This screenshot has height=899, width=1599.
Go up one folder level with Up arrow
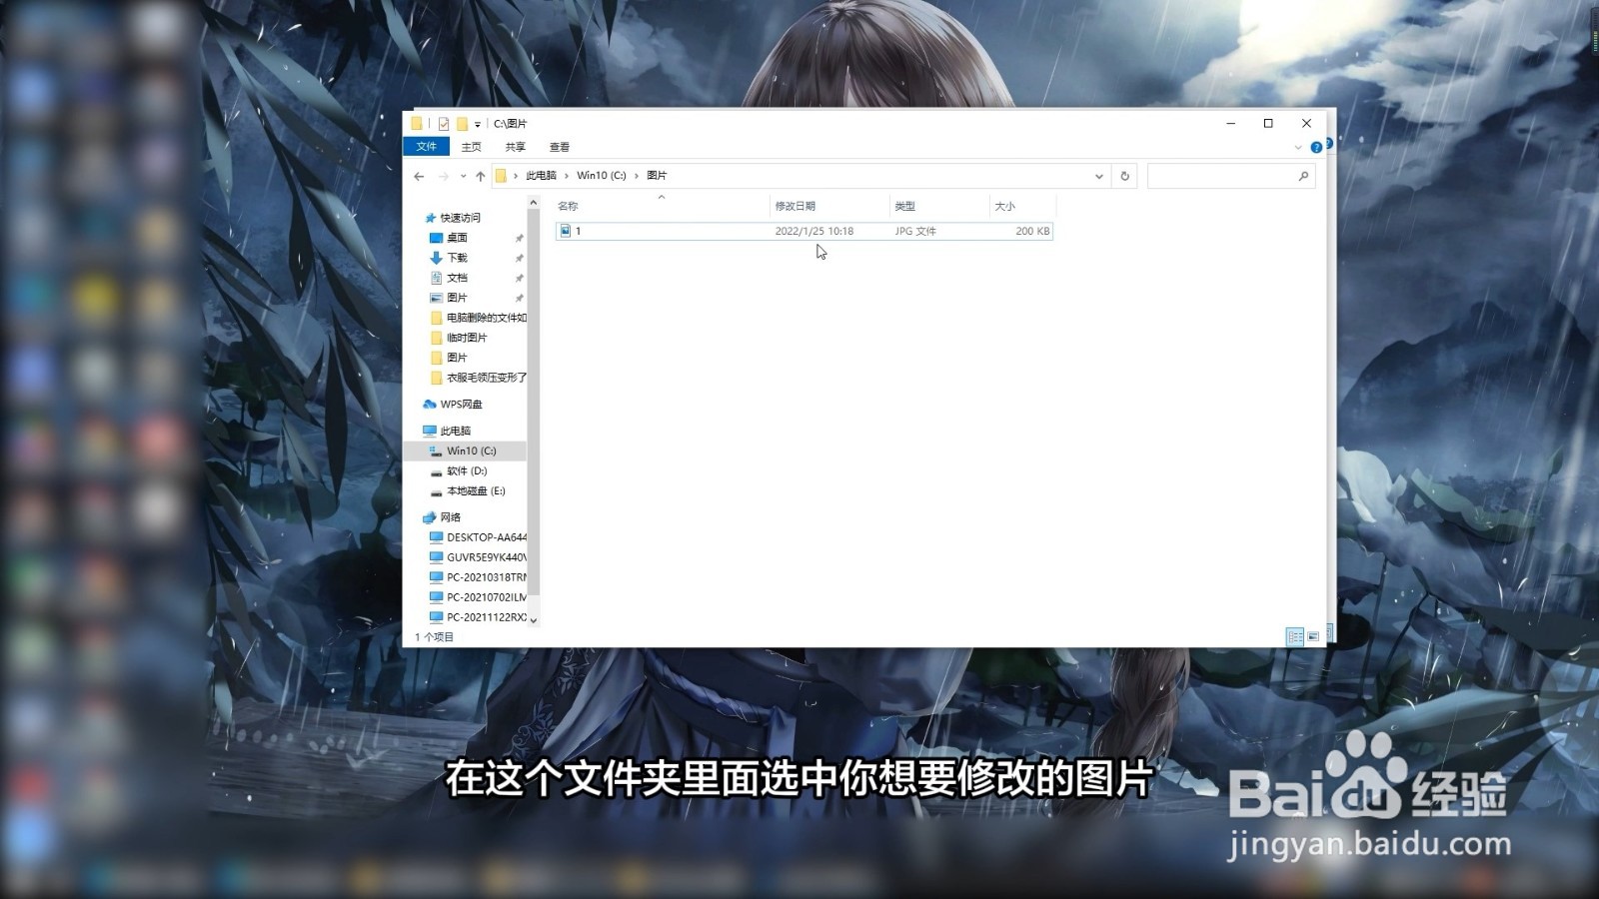point(481,176)
